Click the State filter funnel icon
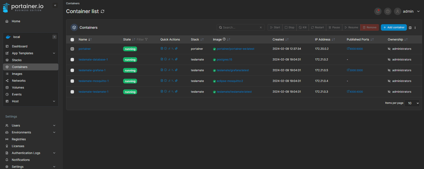The image size is (424, 169). [x=146, y=39]
